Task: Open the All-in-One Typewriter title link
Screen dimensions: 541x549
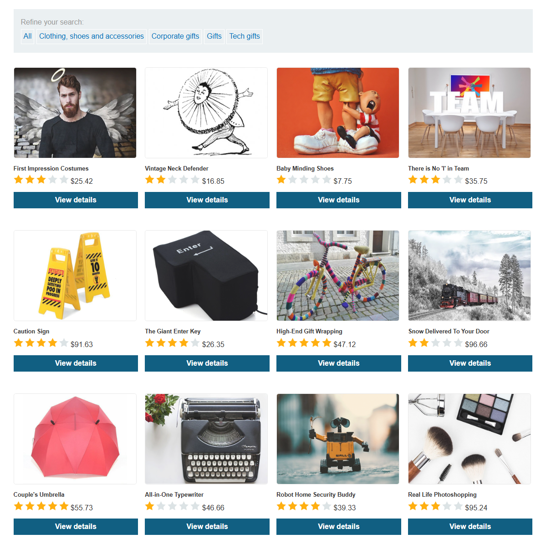Action: tap(174, 494)
